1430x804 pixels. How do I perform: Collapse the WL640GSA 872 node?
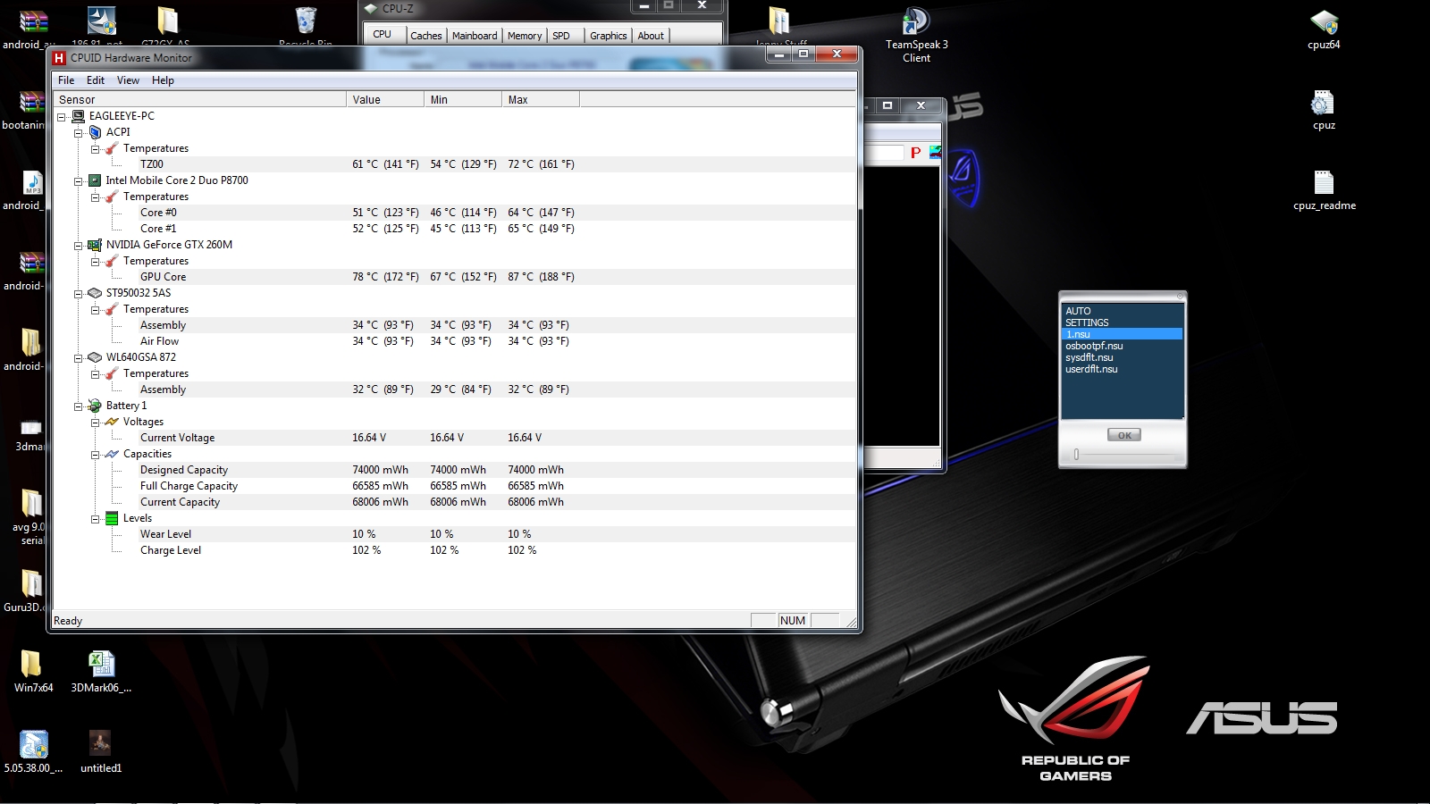(x=79, y=358)
